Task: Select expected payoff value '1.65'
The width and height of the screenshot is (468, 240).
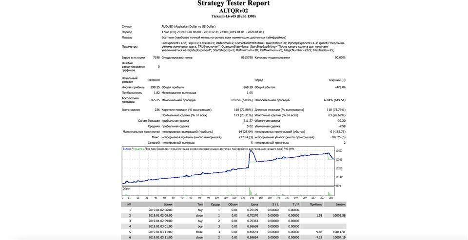Action: pos(250,92)
